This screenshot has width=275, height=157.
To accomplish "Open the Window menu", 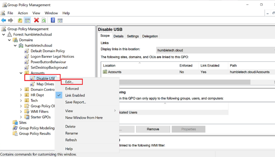I will (51, 13).
